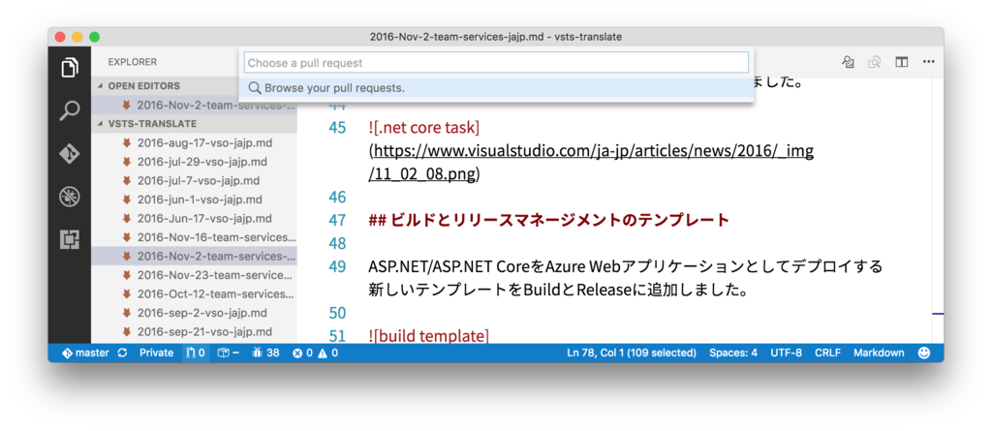
Task: Click the synchronize changes icon in status bar
Action: click(x=123, y=353)
